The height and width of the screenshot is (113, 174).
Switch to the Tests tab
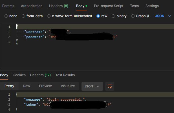135,6
